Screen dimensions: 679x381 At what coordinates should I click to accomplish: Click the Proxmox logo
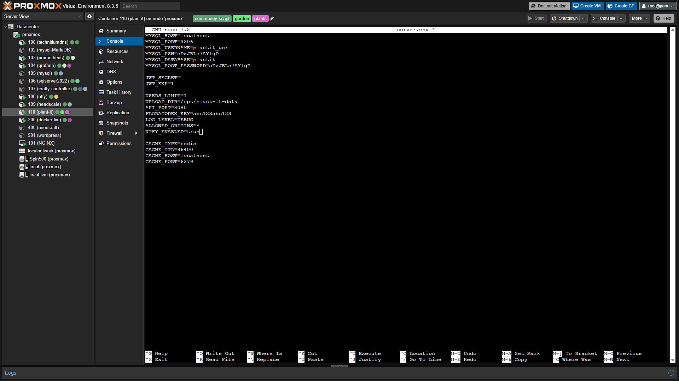[32, 6]
